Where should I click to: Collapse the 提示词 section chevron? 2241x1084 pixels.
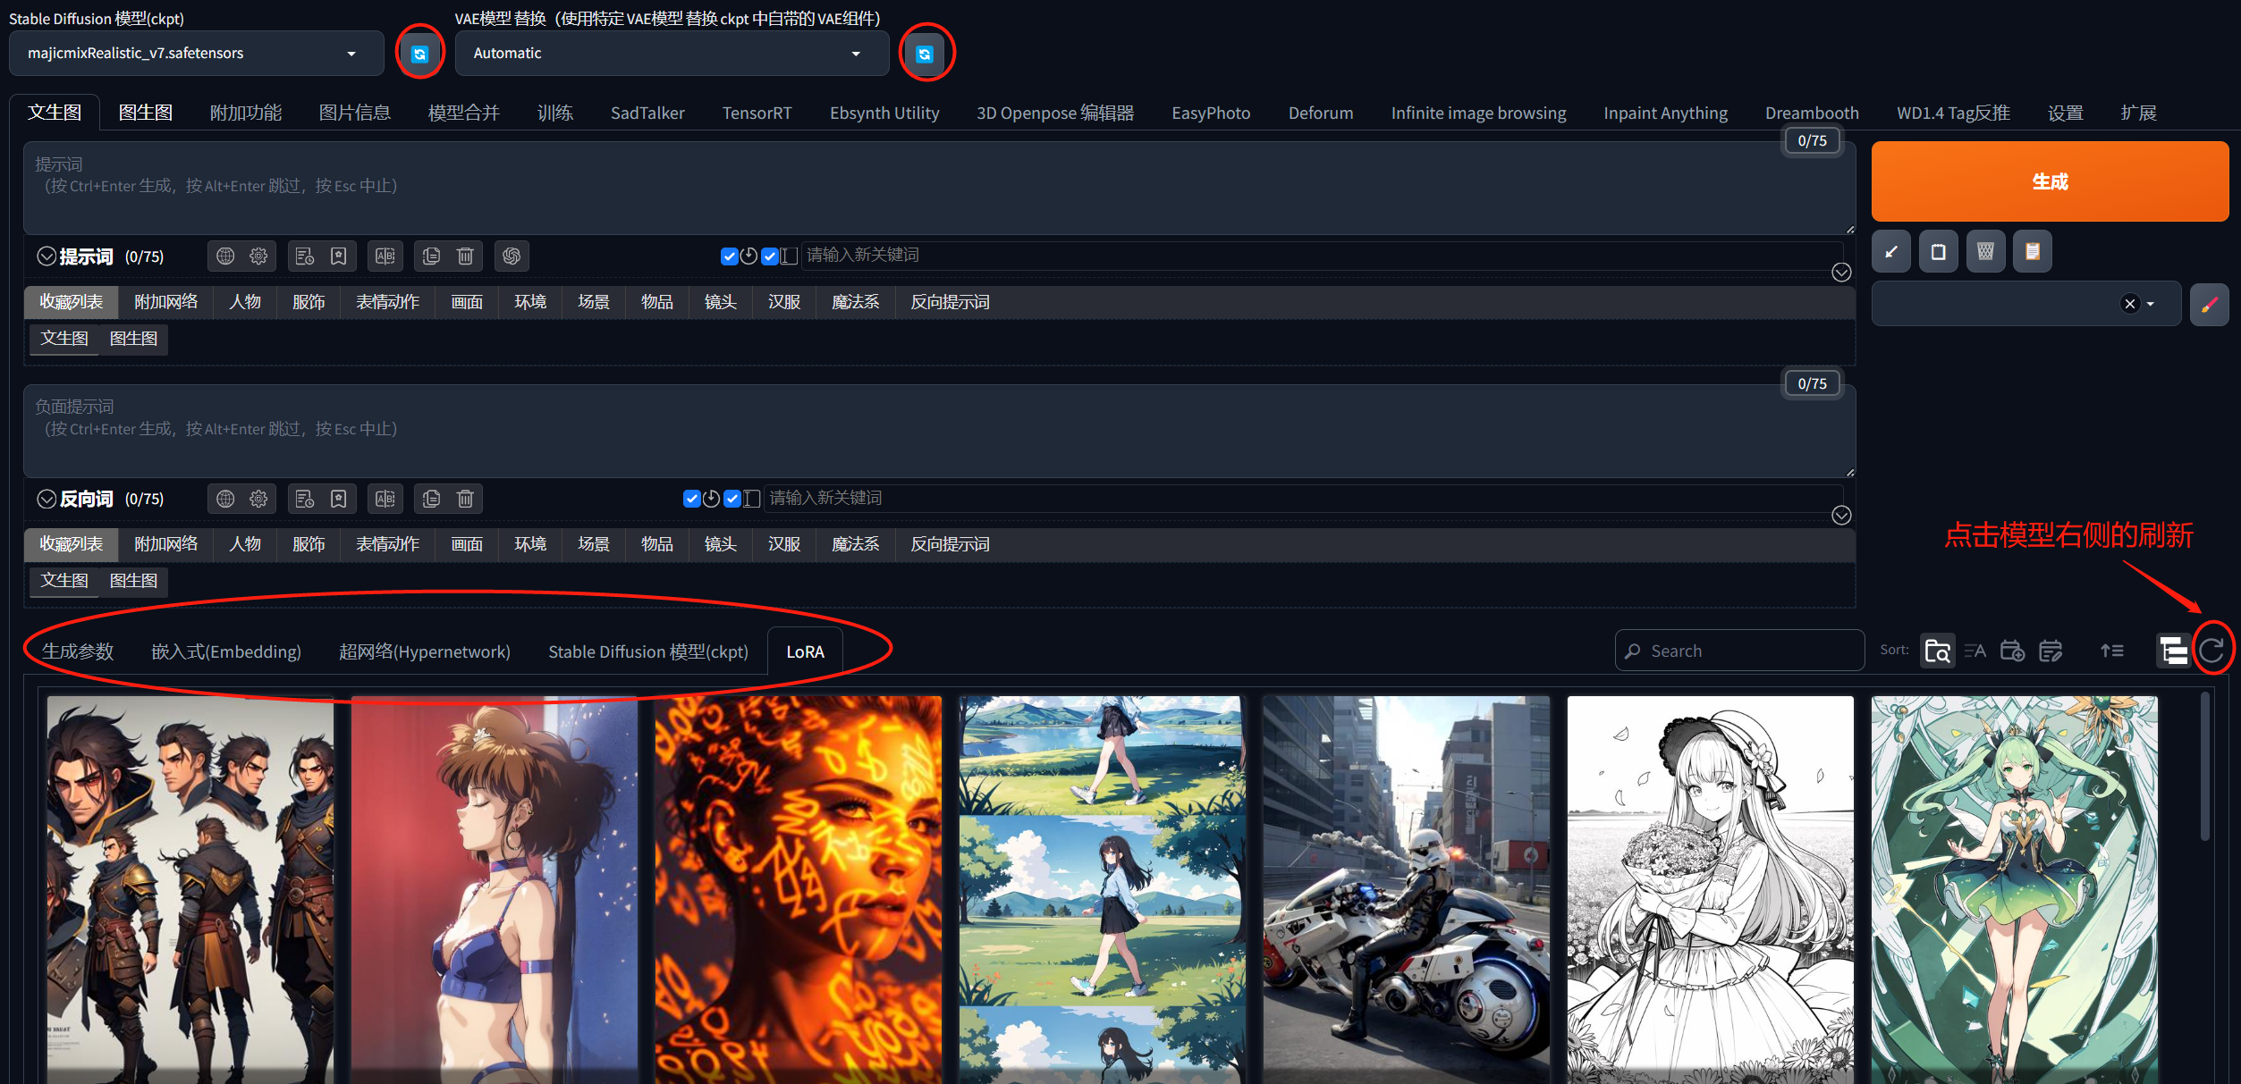click(47, 256)
